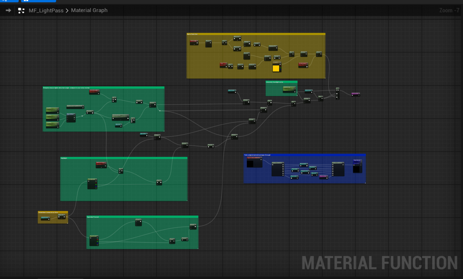Select the wide Transform Vector node in primitive data comment
This screenshot has width=463, height=279.
[x=121, y=117]
